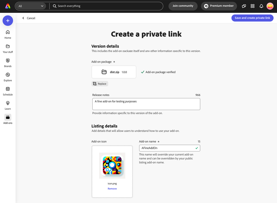This screenshot has height=203, width=277.
Task: Open the Explore compass icon
Action: click(8, 77)
